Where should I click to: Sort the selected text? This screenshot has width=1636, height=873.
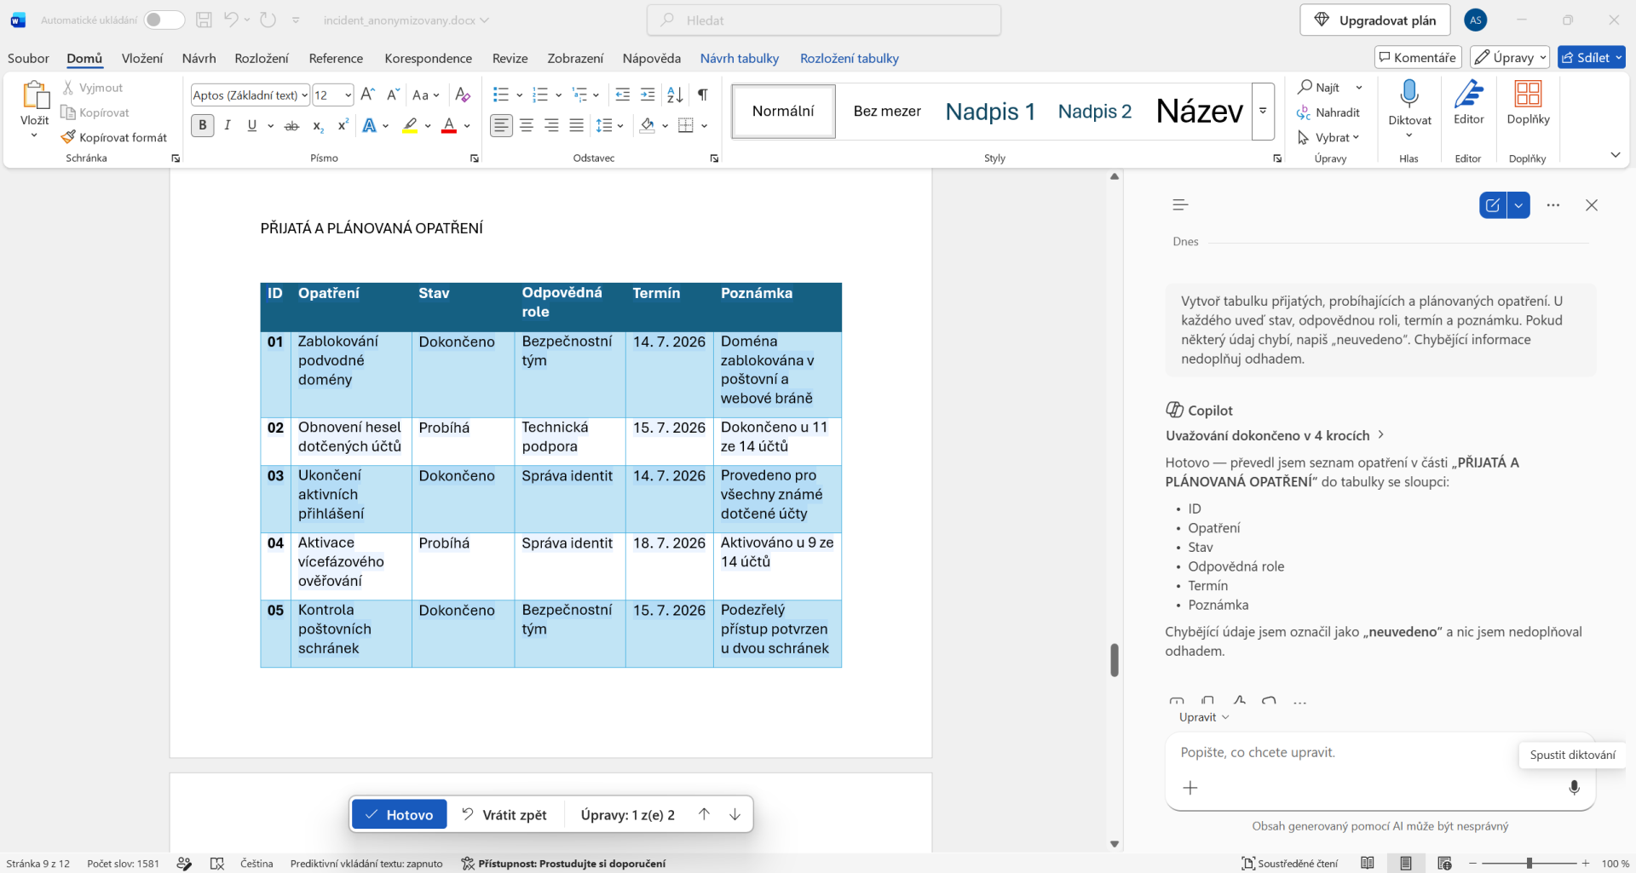pyautogui.click(x=675, y=95)
